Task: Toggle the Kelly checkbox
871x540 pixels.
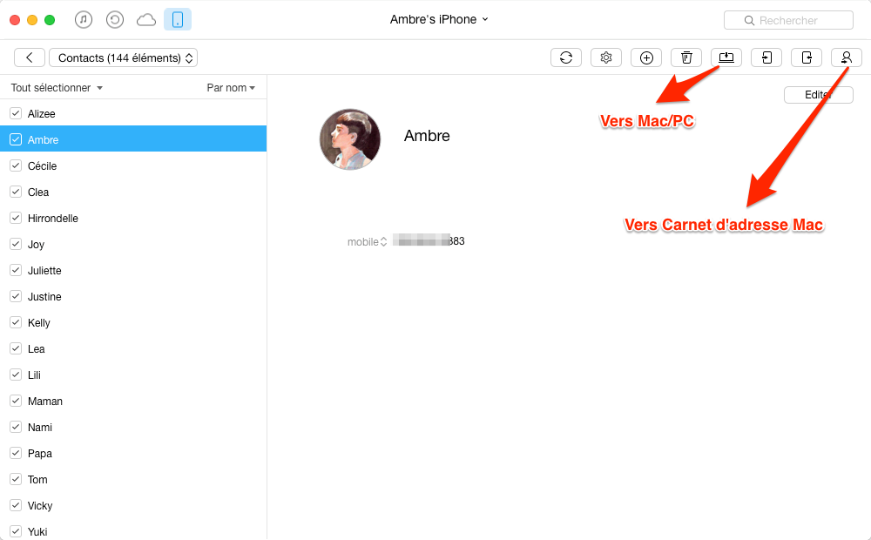Action: coord(16,322)
